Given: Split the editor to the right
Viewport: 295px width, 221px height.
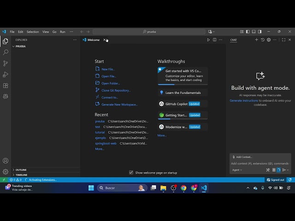Looking at the screenshot, I should coord(214,40).
